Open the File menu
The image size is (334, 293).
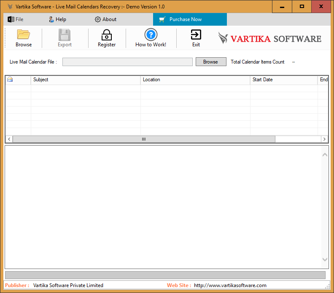(16, 19)
